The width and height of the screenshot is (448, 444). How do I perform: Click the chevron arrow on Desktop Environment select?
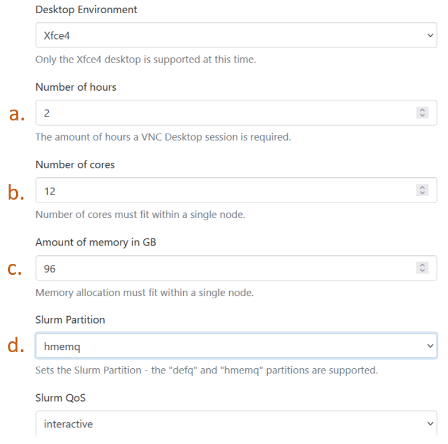pyautogui.click(x=430, y=36)
